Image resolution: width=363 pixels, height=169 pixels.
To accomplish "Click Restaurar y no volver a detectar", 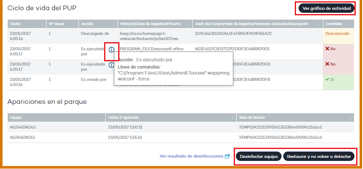I will pos(319,157).
